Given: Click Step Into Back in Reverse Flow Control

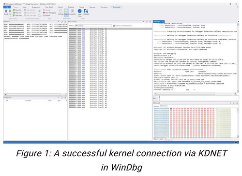Looking at the screenshot, I should 30,13.
